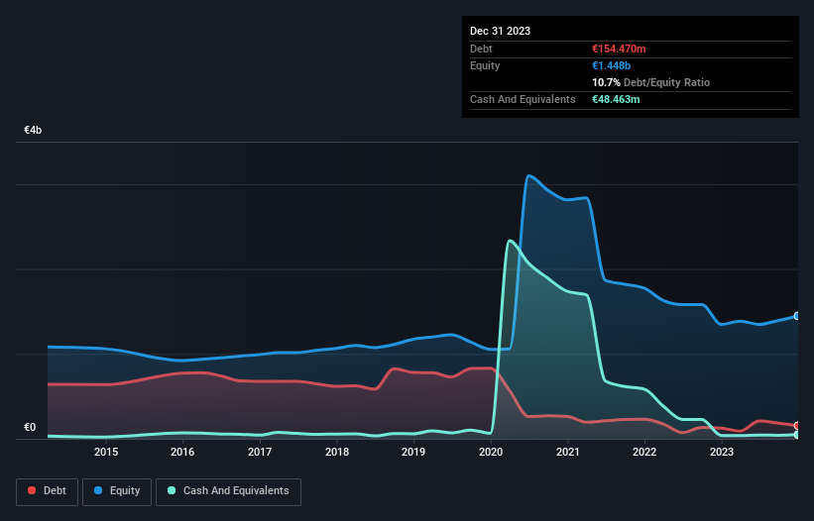Click the 10.7% Debt/Equity Ratio text
Screen dimensions: 814x521
(651, 82)
